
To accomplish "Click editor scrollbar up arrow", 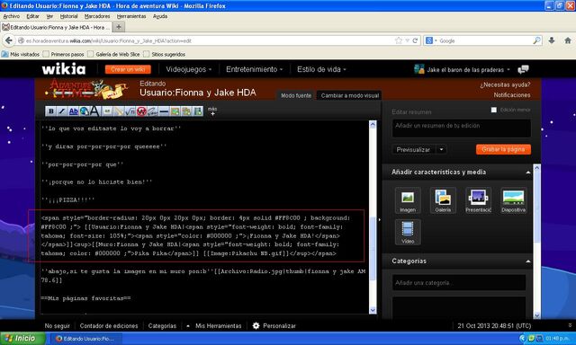I will (373, 124).
